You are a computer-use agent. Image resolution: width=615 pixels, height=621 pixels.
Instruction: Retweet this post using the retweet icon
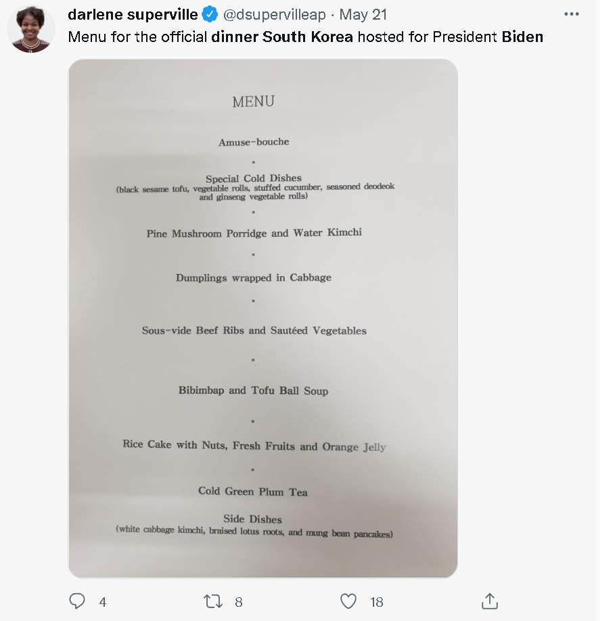(212, 601)
